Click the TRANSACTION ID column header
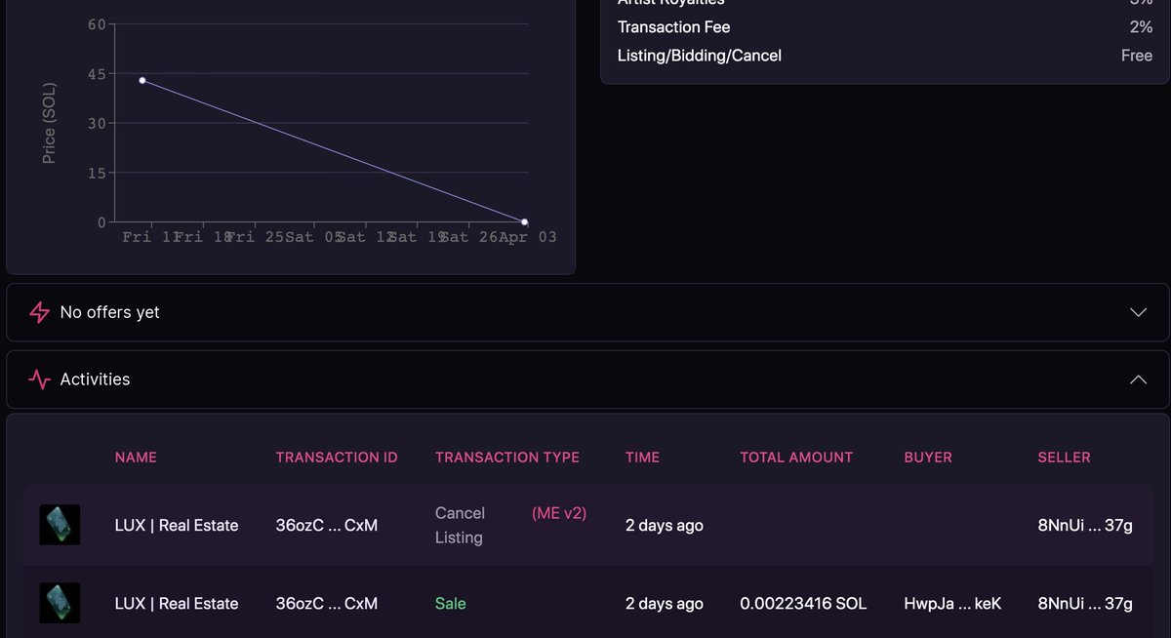The image size is (1171, 638). [337, 457]
